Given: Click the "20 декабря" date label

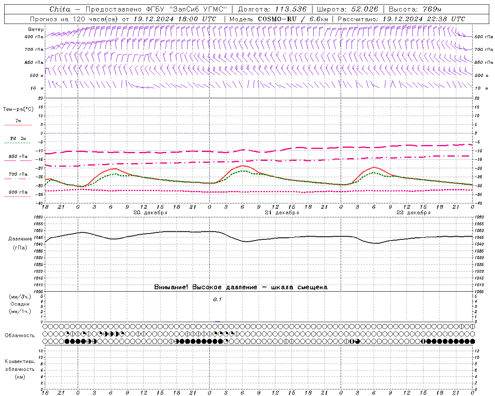Looking at the screenshot, I should [150, 213].
